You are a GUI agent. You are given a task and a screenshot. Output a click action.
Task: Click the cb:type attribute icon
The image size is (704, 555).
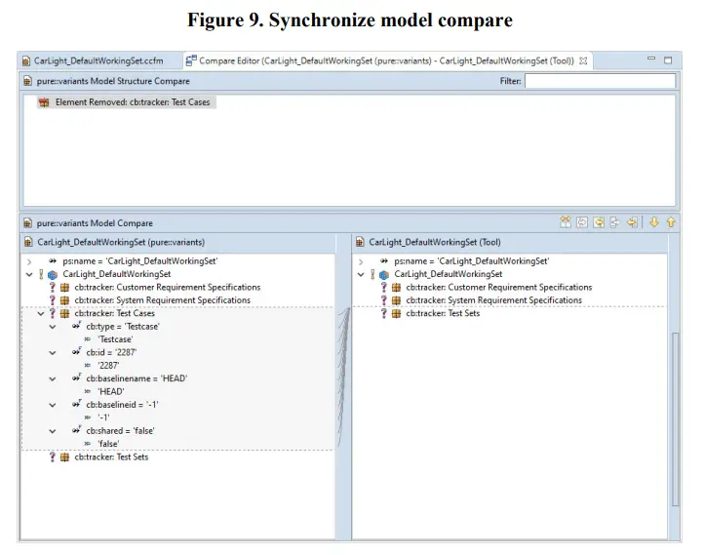(x=76, y=326)
